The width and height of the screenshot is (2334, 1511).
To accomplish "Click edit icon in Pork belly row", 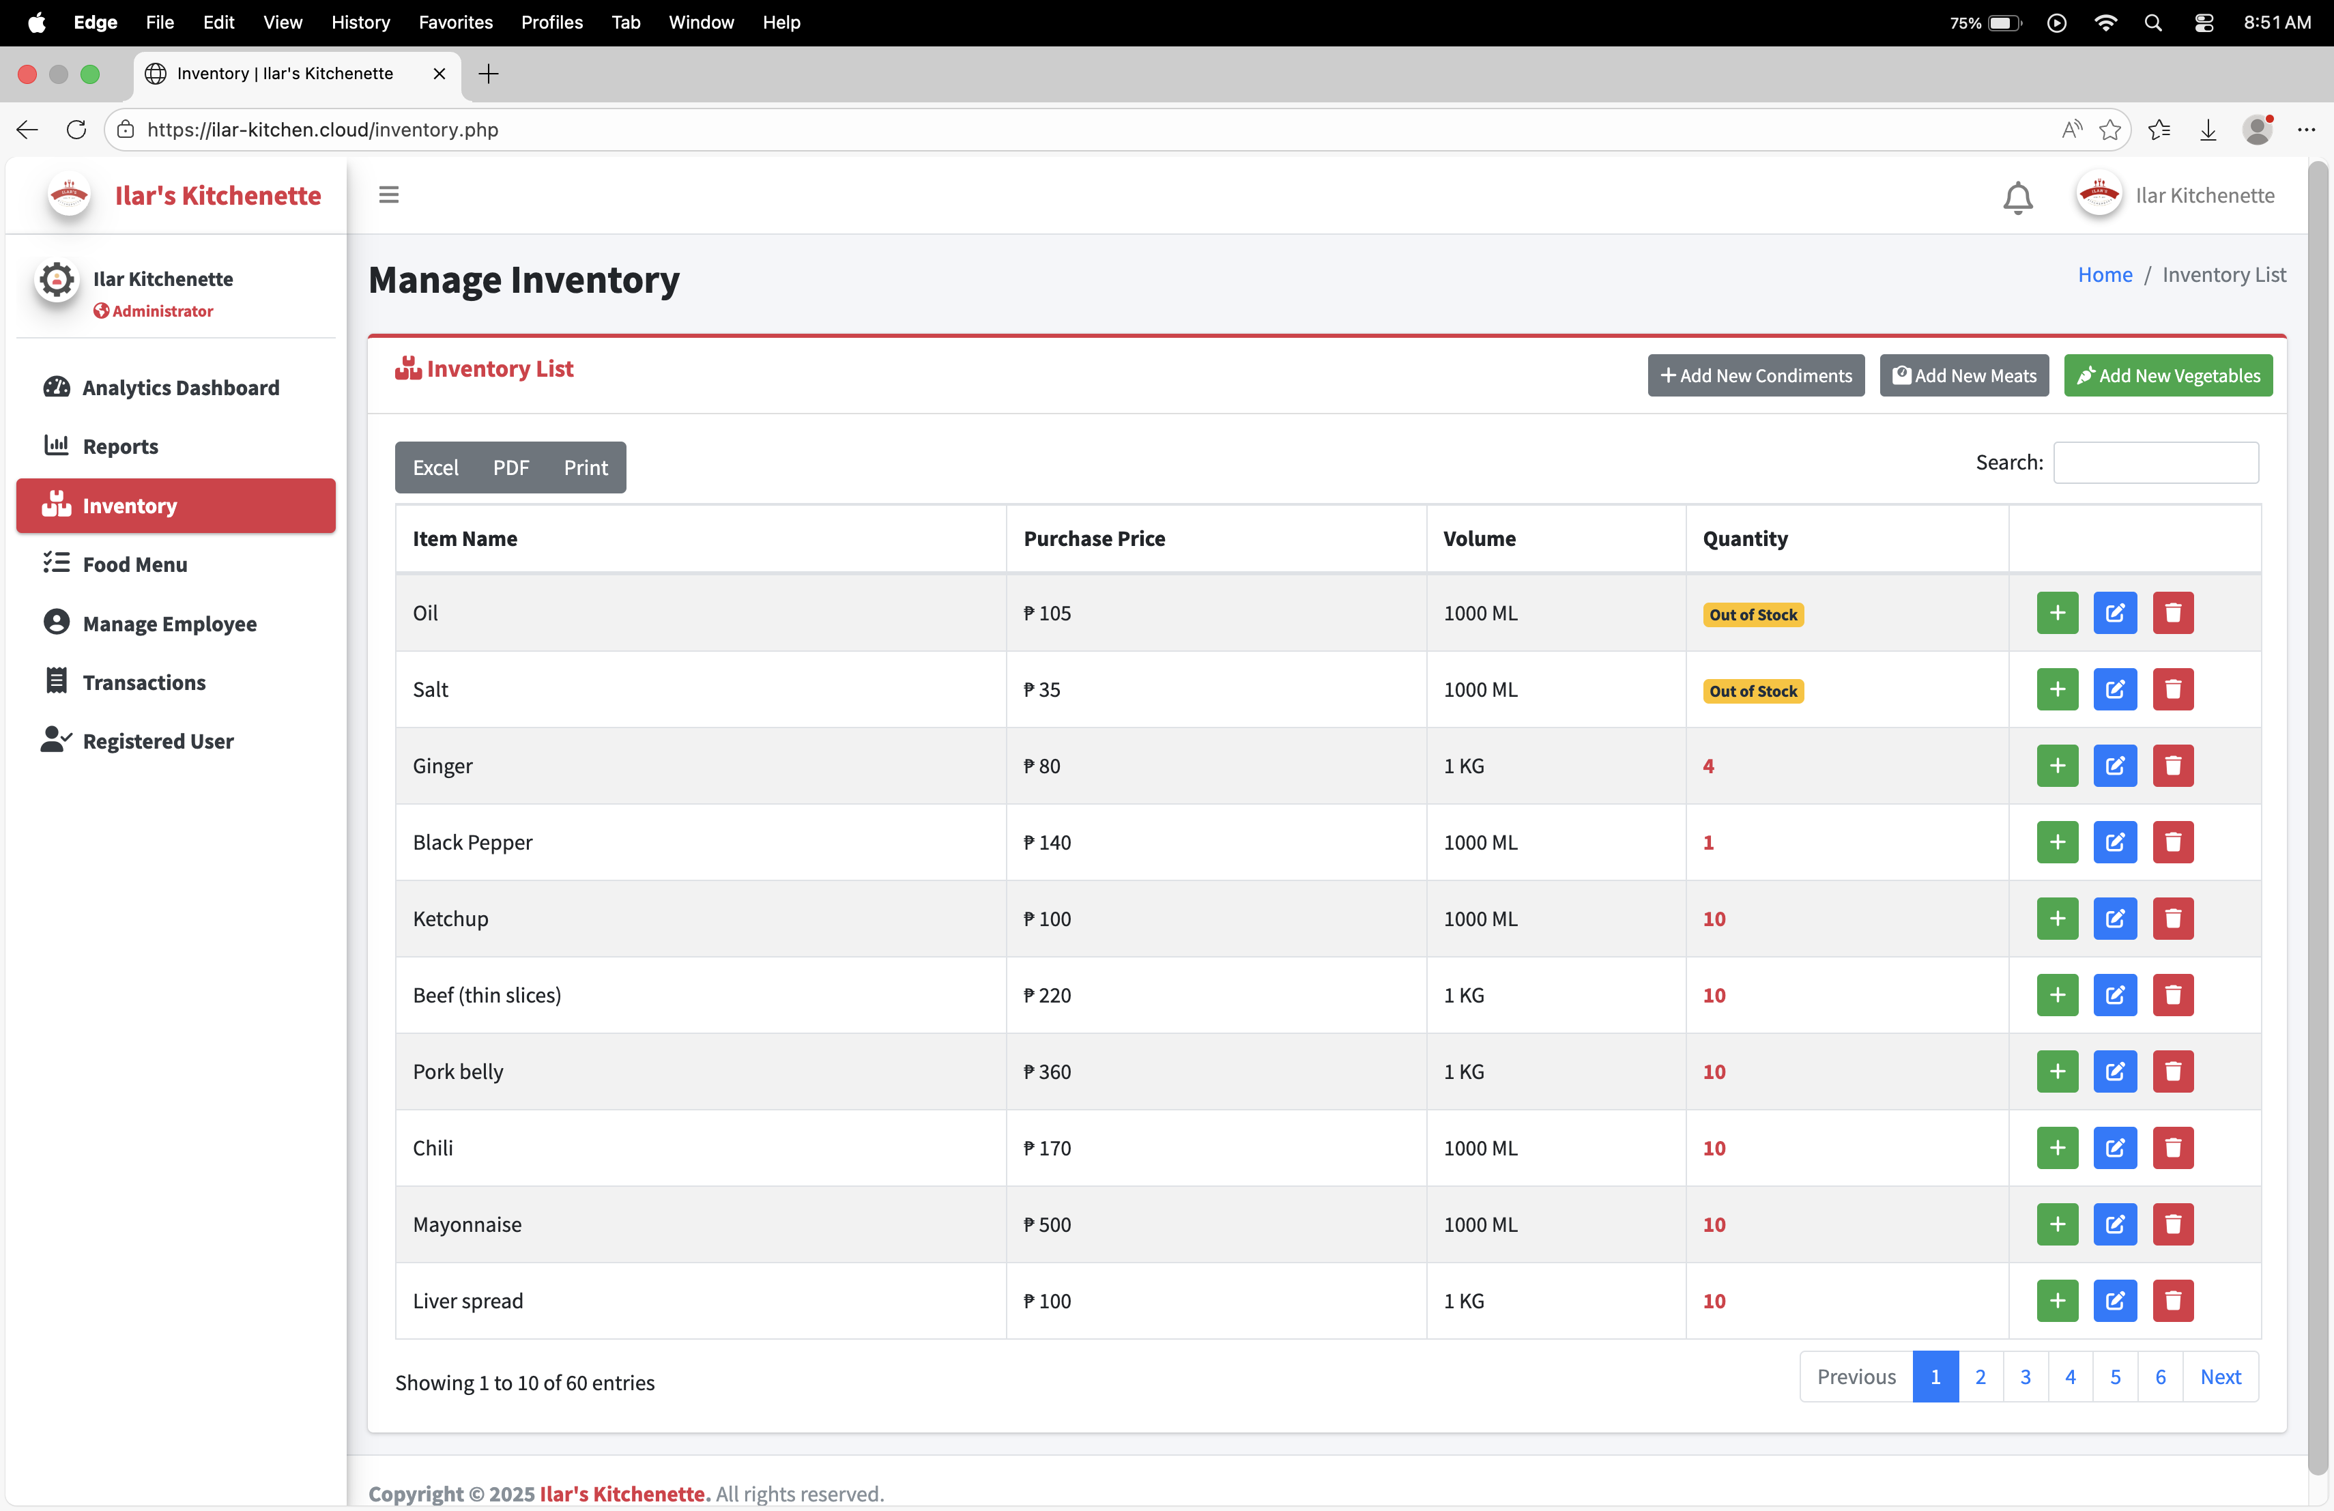I will pyautogui.click(x=2114, y=1071).
